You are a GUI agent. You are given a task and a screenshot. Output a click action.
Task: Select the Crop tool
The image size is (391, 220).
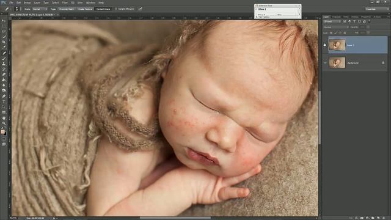click(4, 42)
